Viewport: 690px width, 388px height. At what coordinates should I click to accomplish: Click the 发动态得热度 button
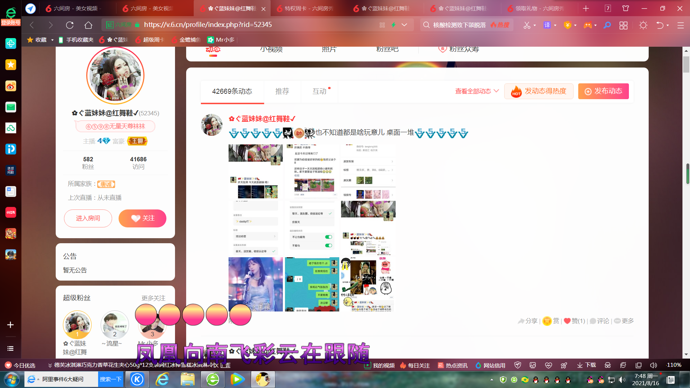(x=539, y=91)
